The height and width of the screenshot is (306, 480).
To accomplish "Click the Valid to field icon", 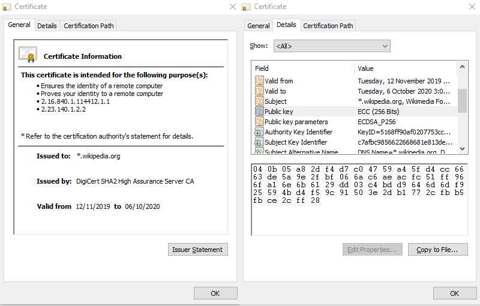I will coord(259,91).
